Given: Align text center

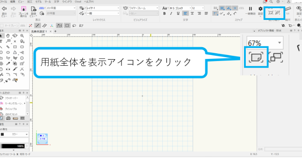Looking at the screenshot, I should [192, 13].
